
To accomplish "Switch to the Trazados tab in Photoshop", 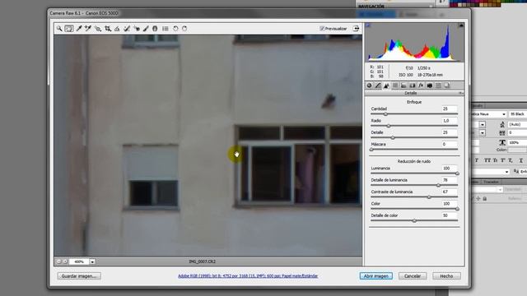I will pyautogui.click(x=491, y=182).
